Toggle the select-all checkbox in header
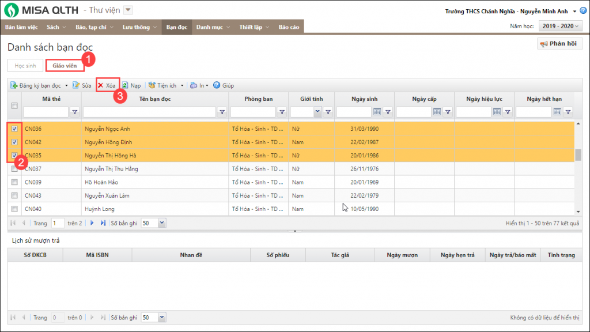 coord(14,105)
